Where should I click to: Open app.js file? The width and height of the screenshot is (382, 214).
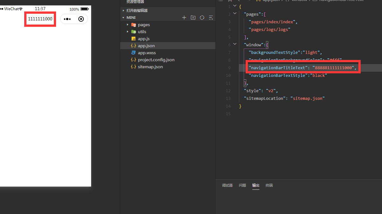tap(168, 39)
